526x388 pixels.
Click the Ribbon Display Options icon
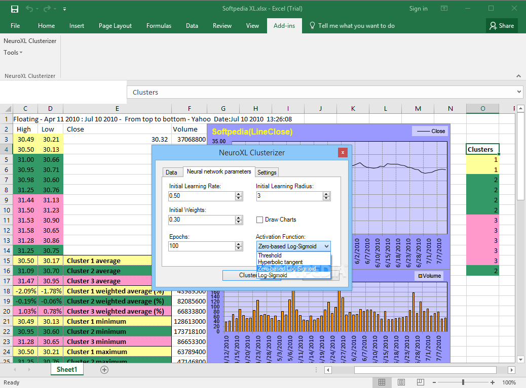pyautogui.click(x=444, y=9)
